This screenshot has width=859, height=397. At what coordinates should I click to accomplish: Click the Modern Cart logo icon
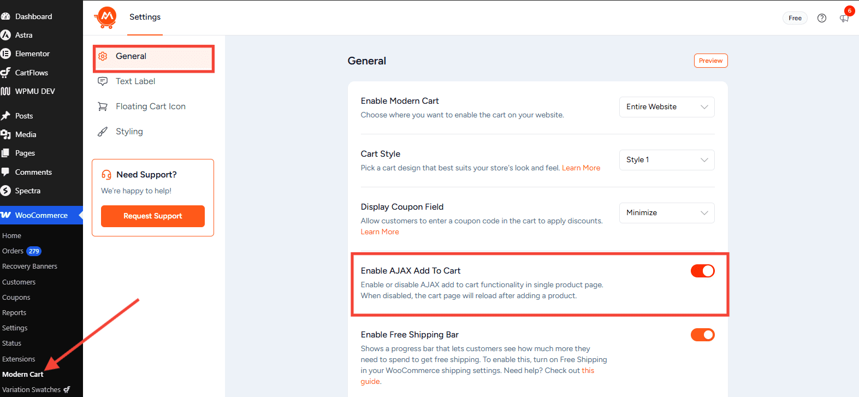[105, 17]
